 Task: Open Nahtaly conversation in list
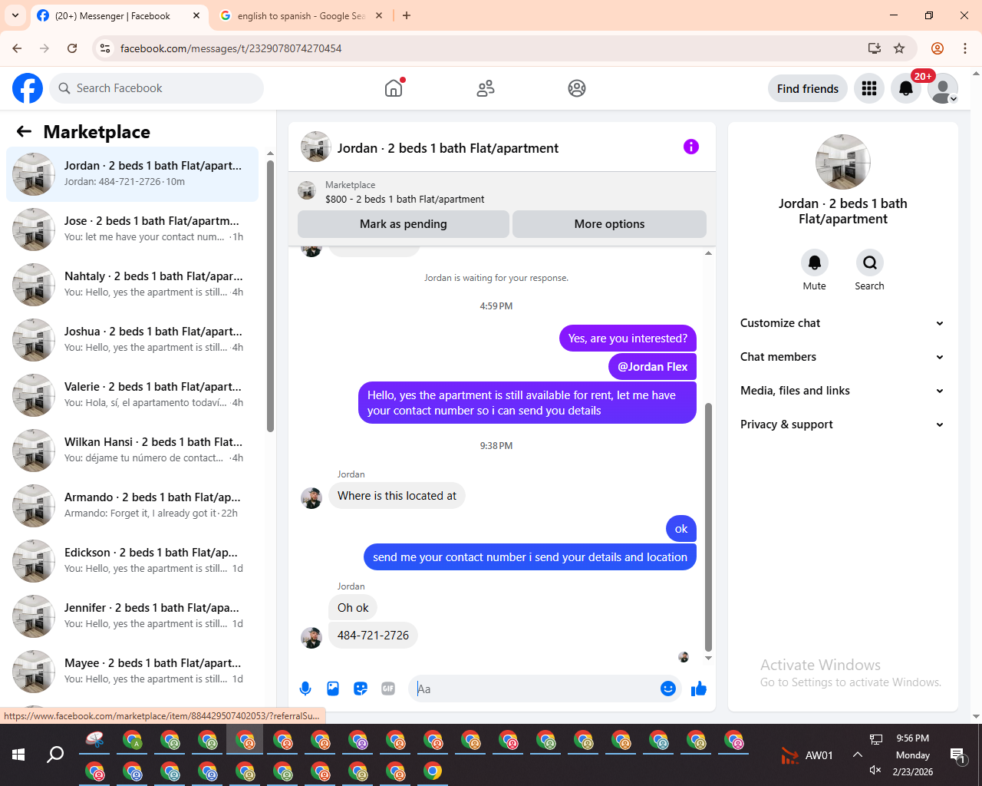pyautogui.click(x=132, y=284)
